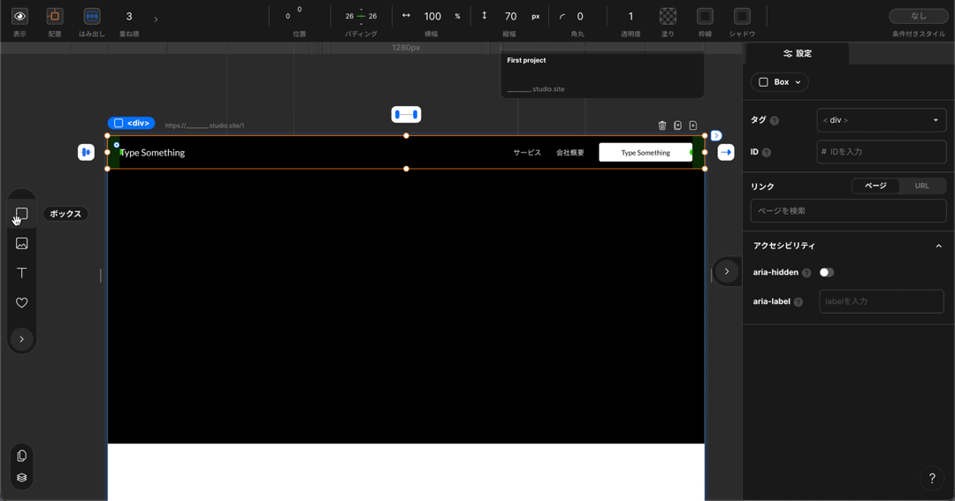Click the small blue chevron at canvas corner
This screenshot has width=955, height=501.
click(x=716, y=136)
